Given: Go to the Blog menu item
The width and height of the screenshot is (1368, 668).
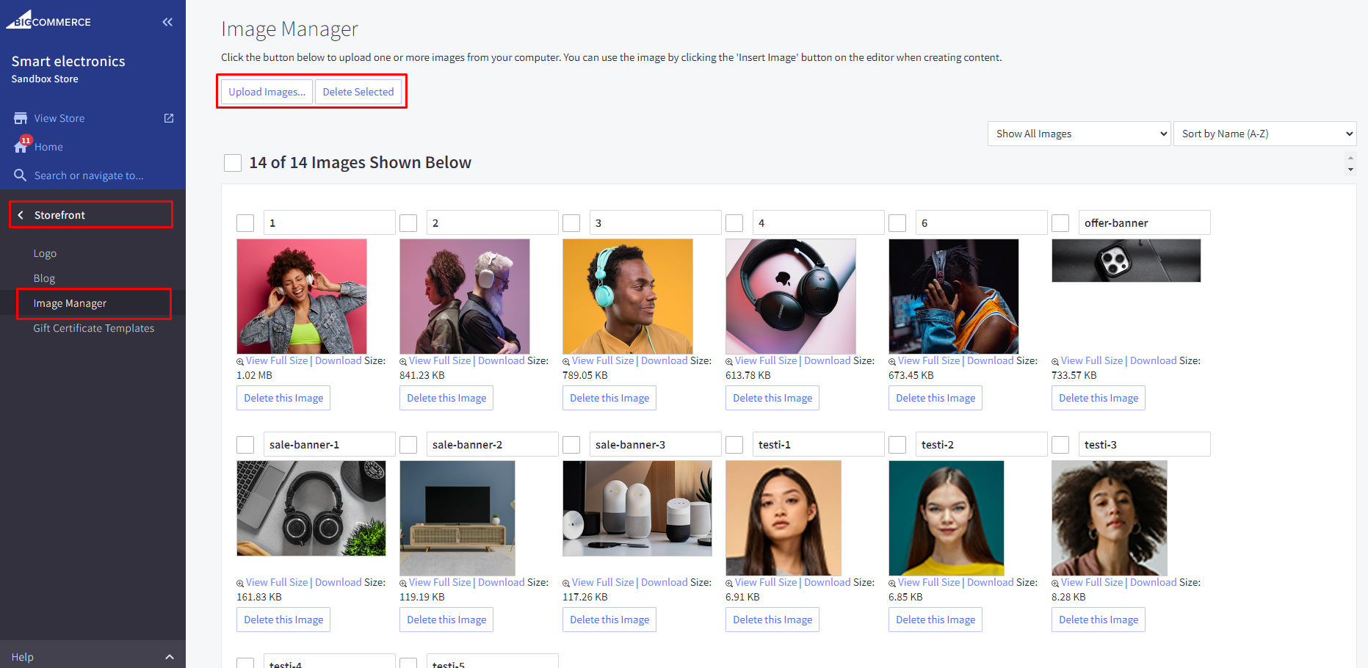Looking at the screenshot, I should (x=44, y=278).
